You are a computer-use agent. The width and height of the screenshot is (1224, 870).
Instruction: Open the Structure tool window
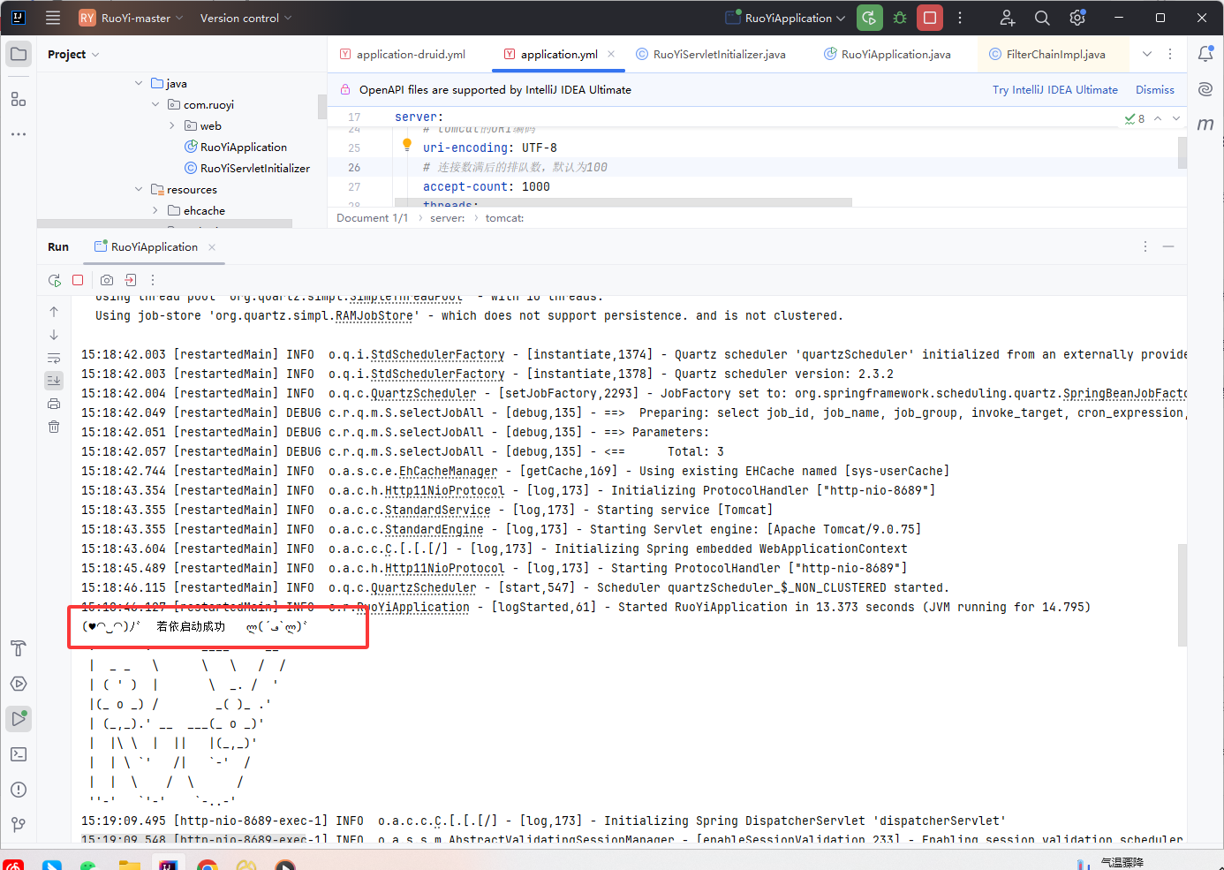coord(19,100)
